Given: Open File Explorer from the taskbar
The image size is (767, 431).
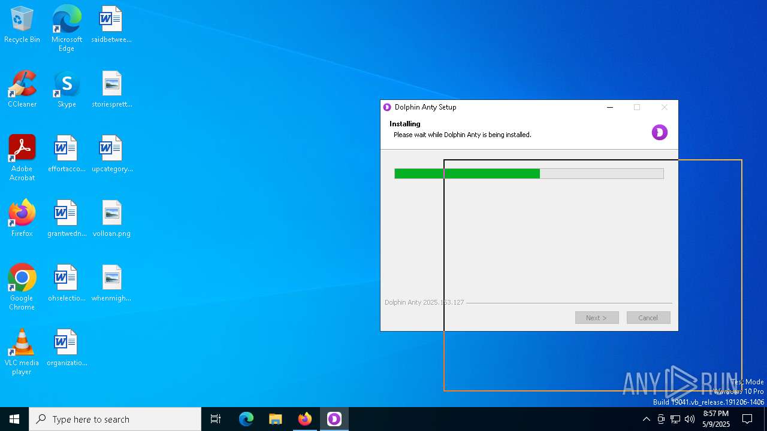Looking at the screenshot, I should click(x=276, y=419).
